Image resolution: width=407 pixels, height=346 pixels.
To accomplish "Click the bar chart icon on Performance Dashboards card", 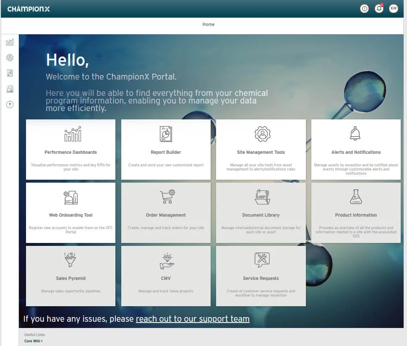I will [x=73, y=134].
